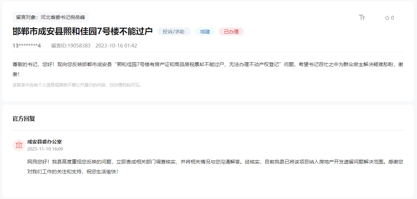
Task: Select the 投诉/求助 tag
Action: click(x=174, y=32)
